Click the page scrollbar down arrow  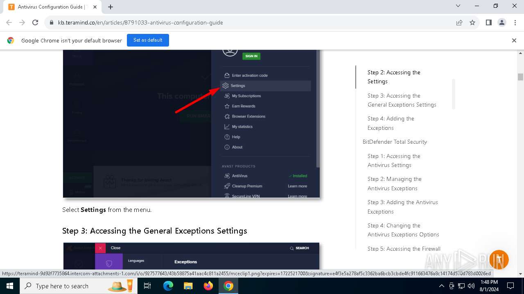(520, 274)
